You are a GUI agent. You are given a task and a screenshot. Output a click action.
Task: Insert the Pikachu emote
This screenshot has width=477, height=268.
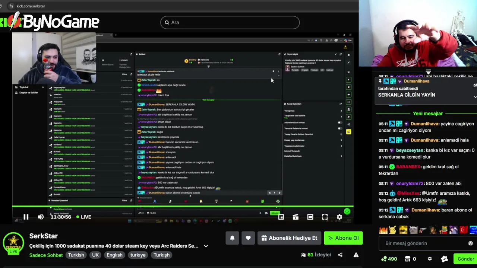[x=394, y=230]
